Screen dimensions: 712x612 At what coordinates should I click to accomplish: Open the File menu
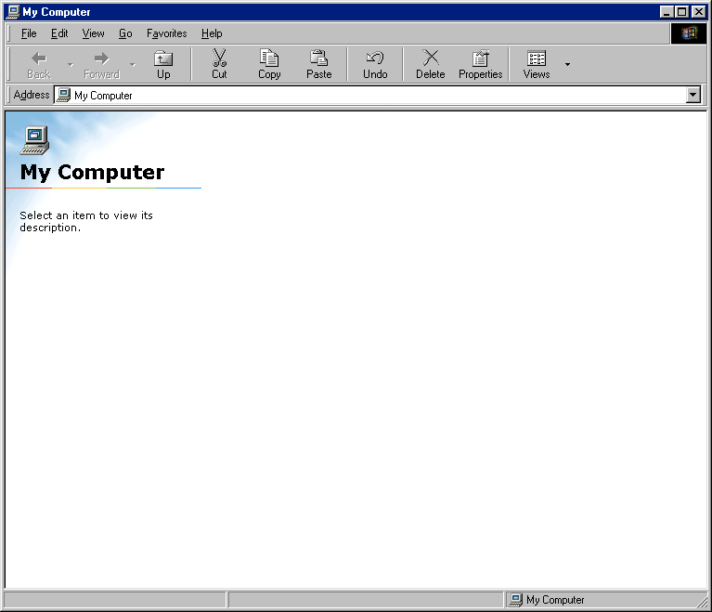(x=29, y=33)
